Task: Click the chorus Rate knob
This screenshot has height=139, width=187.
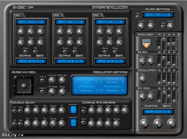Action: (x=125, y=111)
